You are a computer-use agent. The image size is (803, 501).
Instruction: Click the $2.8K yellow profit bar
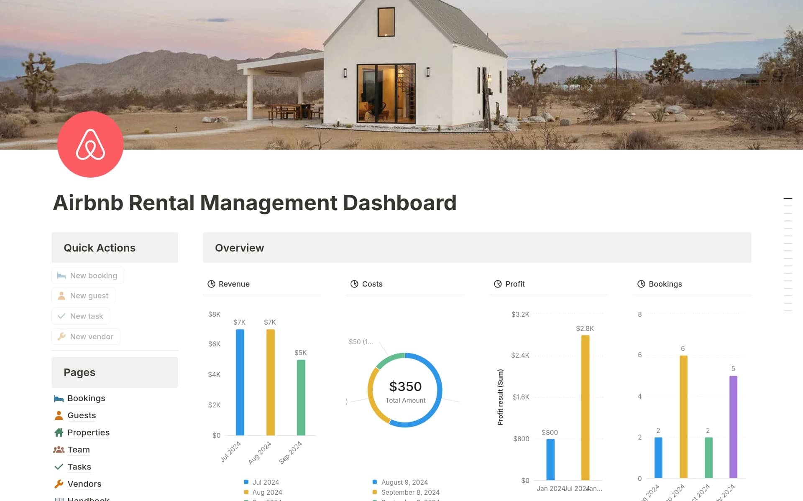click(585, 407)
